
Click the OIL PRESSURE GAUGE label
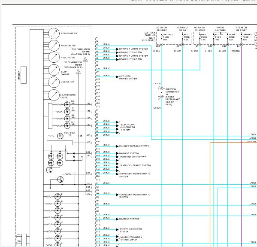pyautogui.click(x=68, y=96)
